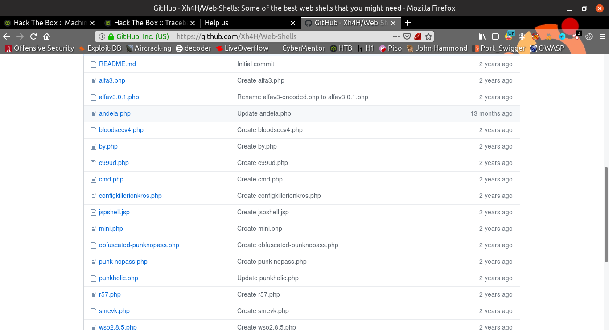Open README.md file
Viewport: 609px width, 330px height.
(117, 64)
